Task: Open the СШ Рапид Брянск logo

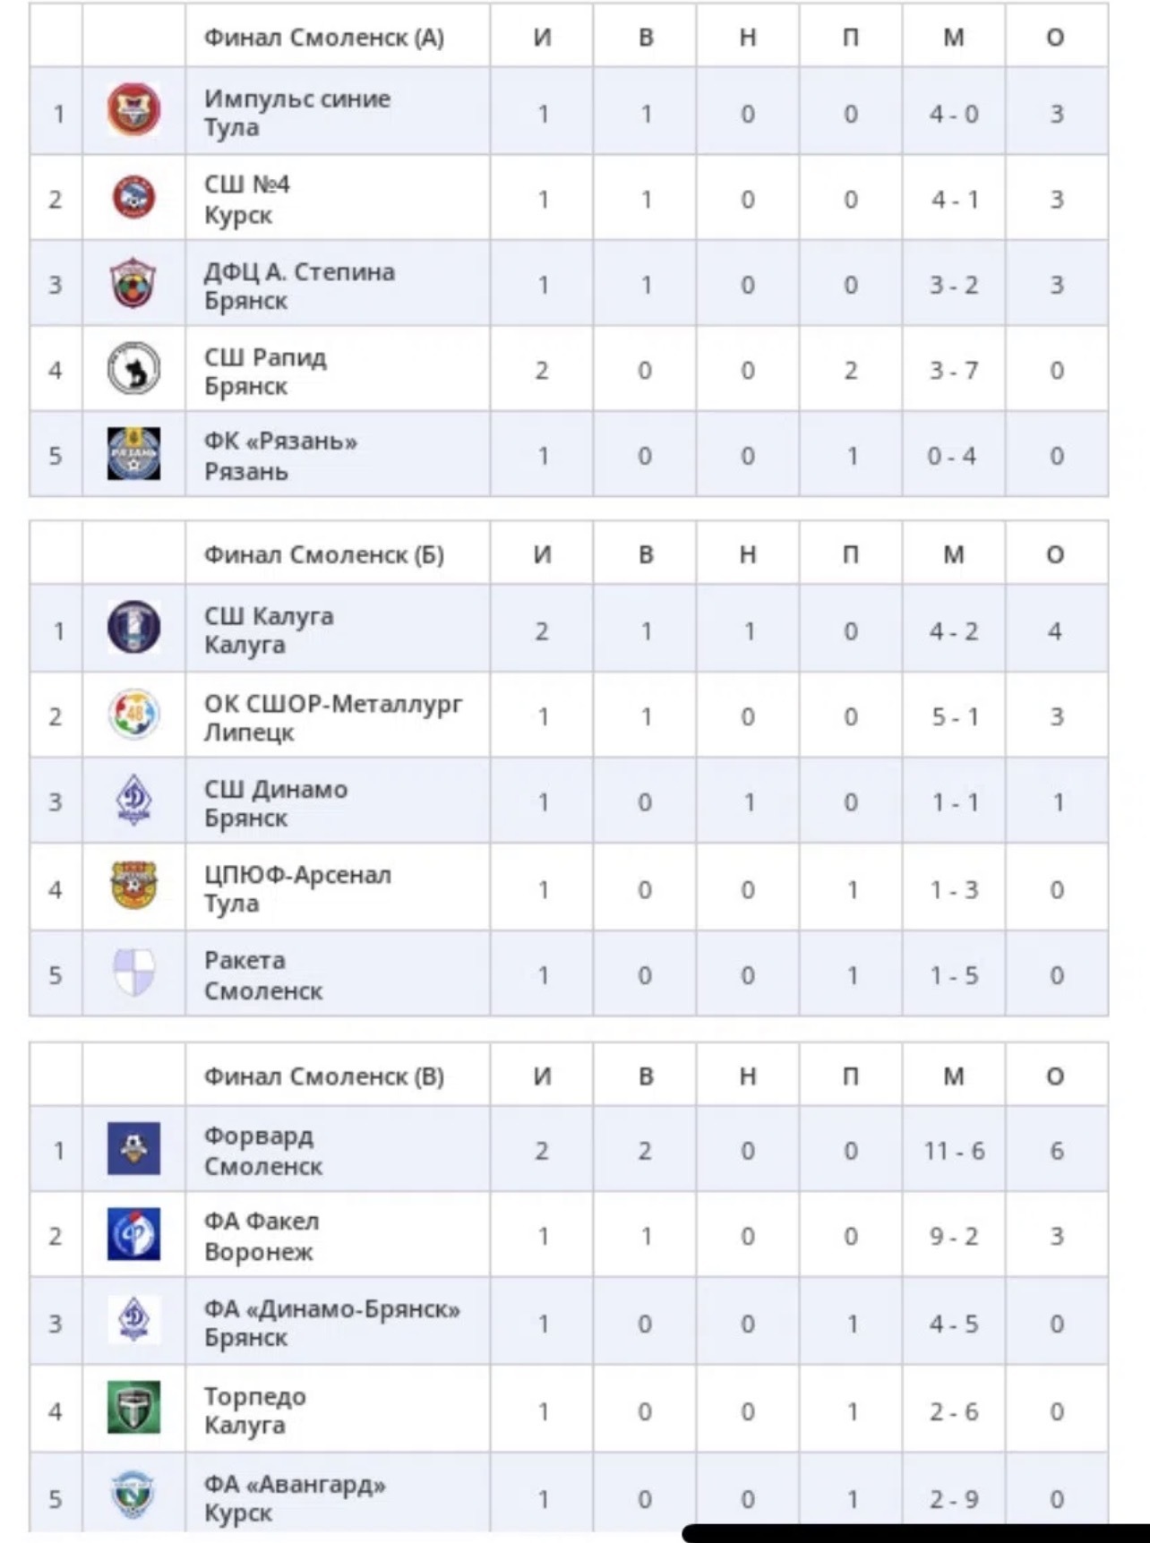Action: (133, 369)
